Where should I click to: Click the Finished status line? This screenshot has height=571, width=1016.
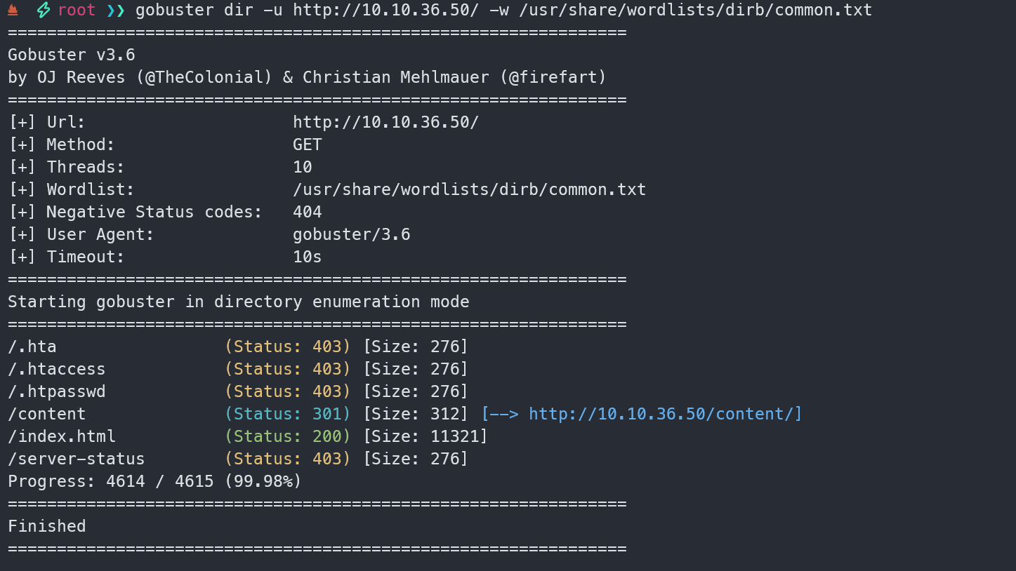tap(47, 526)
